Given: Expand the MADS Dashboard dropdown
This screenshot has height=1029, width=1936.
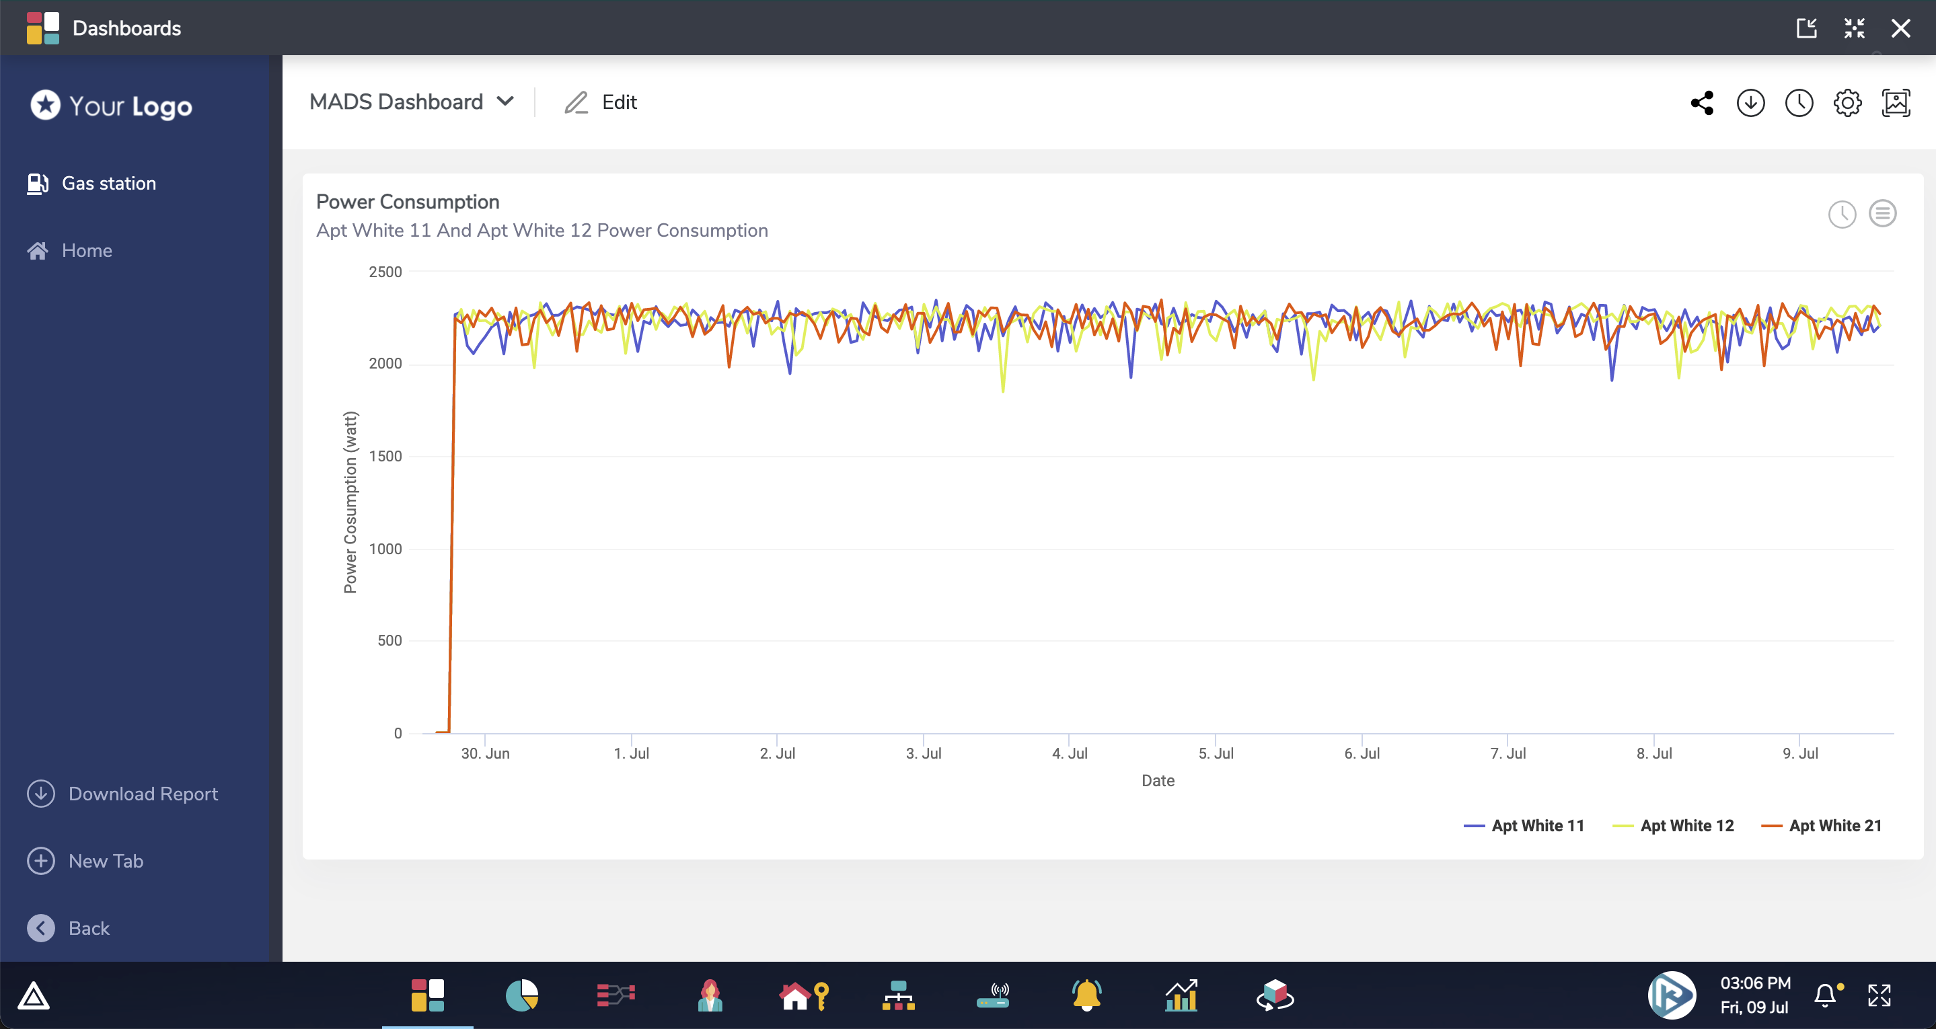Looking at the screenshot, I should coord(507,102).
